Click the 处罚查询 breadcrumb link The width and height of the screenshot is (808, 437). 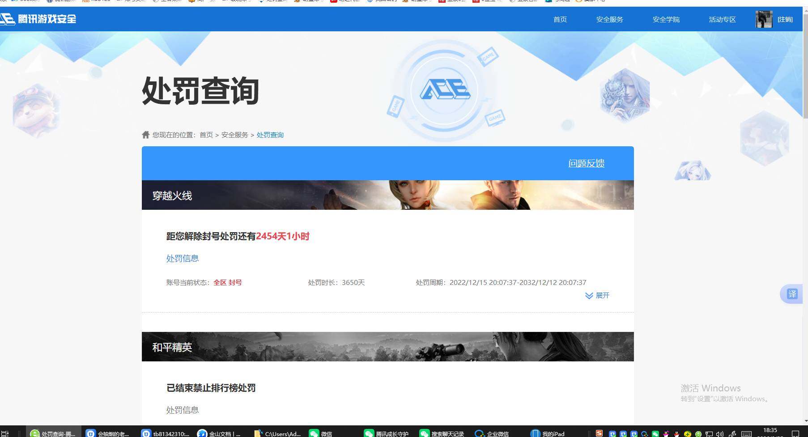[270, 134]
